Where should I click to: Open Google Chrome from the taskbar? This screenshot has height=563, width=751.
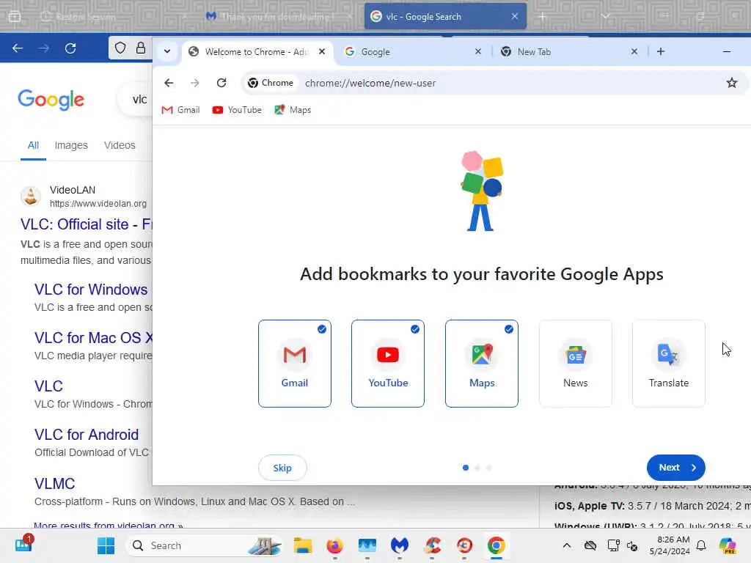coord(497,545)
